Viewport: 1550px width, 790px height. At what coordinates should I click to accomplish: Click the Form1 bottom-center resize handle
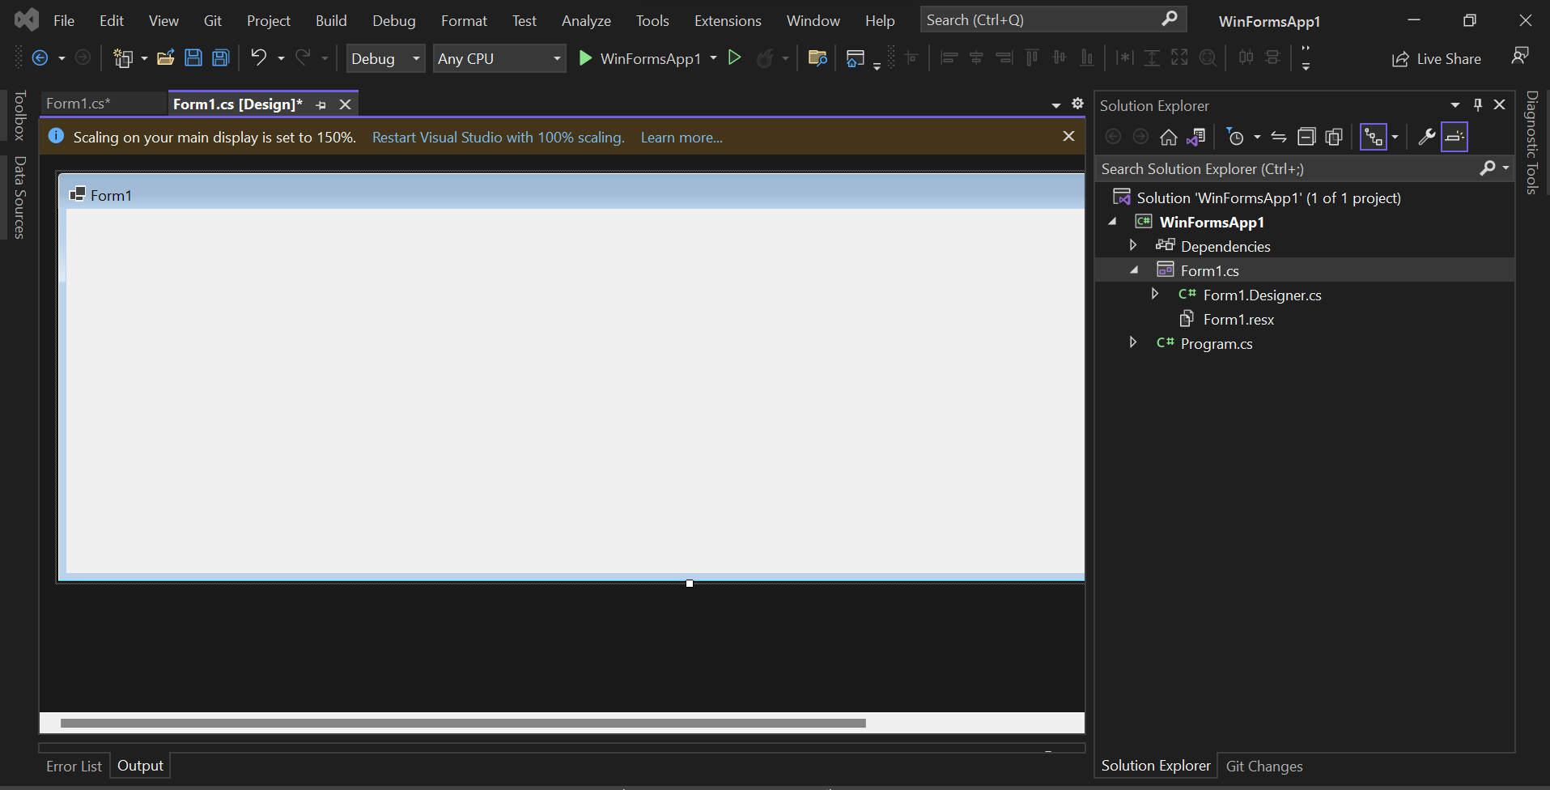coord(690,584)
